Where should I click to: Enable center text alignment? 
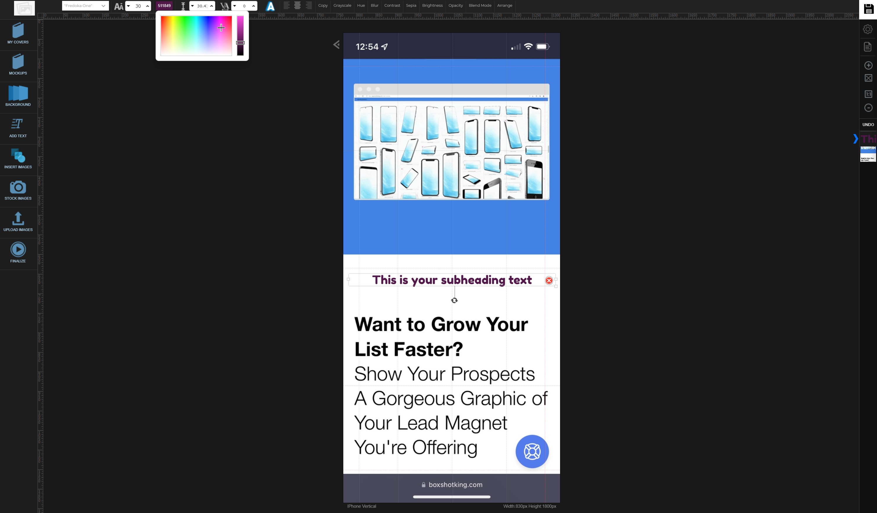coord(297,6)
